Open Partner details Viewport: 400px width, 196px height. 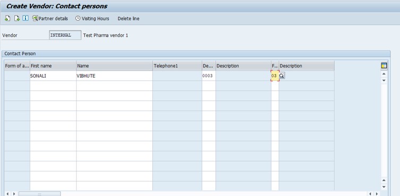[x=50, y=19]
